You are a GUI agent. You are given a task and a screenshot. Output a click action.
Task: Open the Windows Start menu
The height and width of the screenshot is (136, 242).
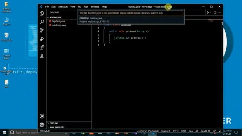click(x=4, y=133)
